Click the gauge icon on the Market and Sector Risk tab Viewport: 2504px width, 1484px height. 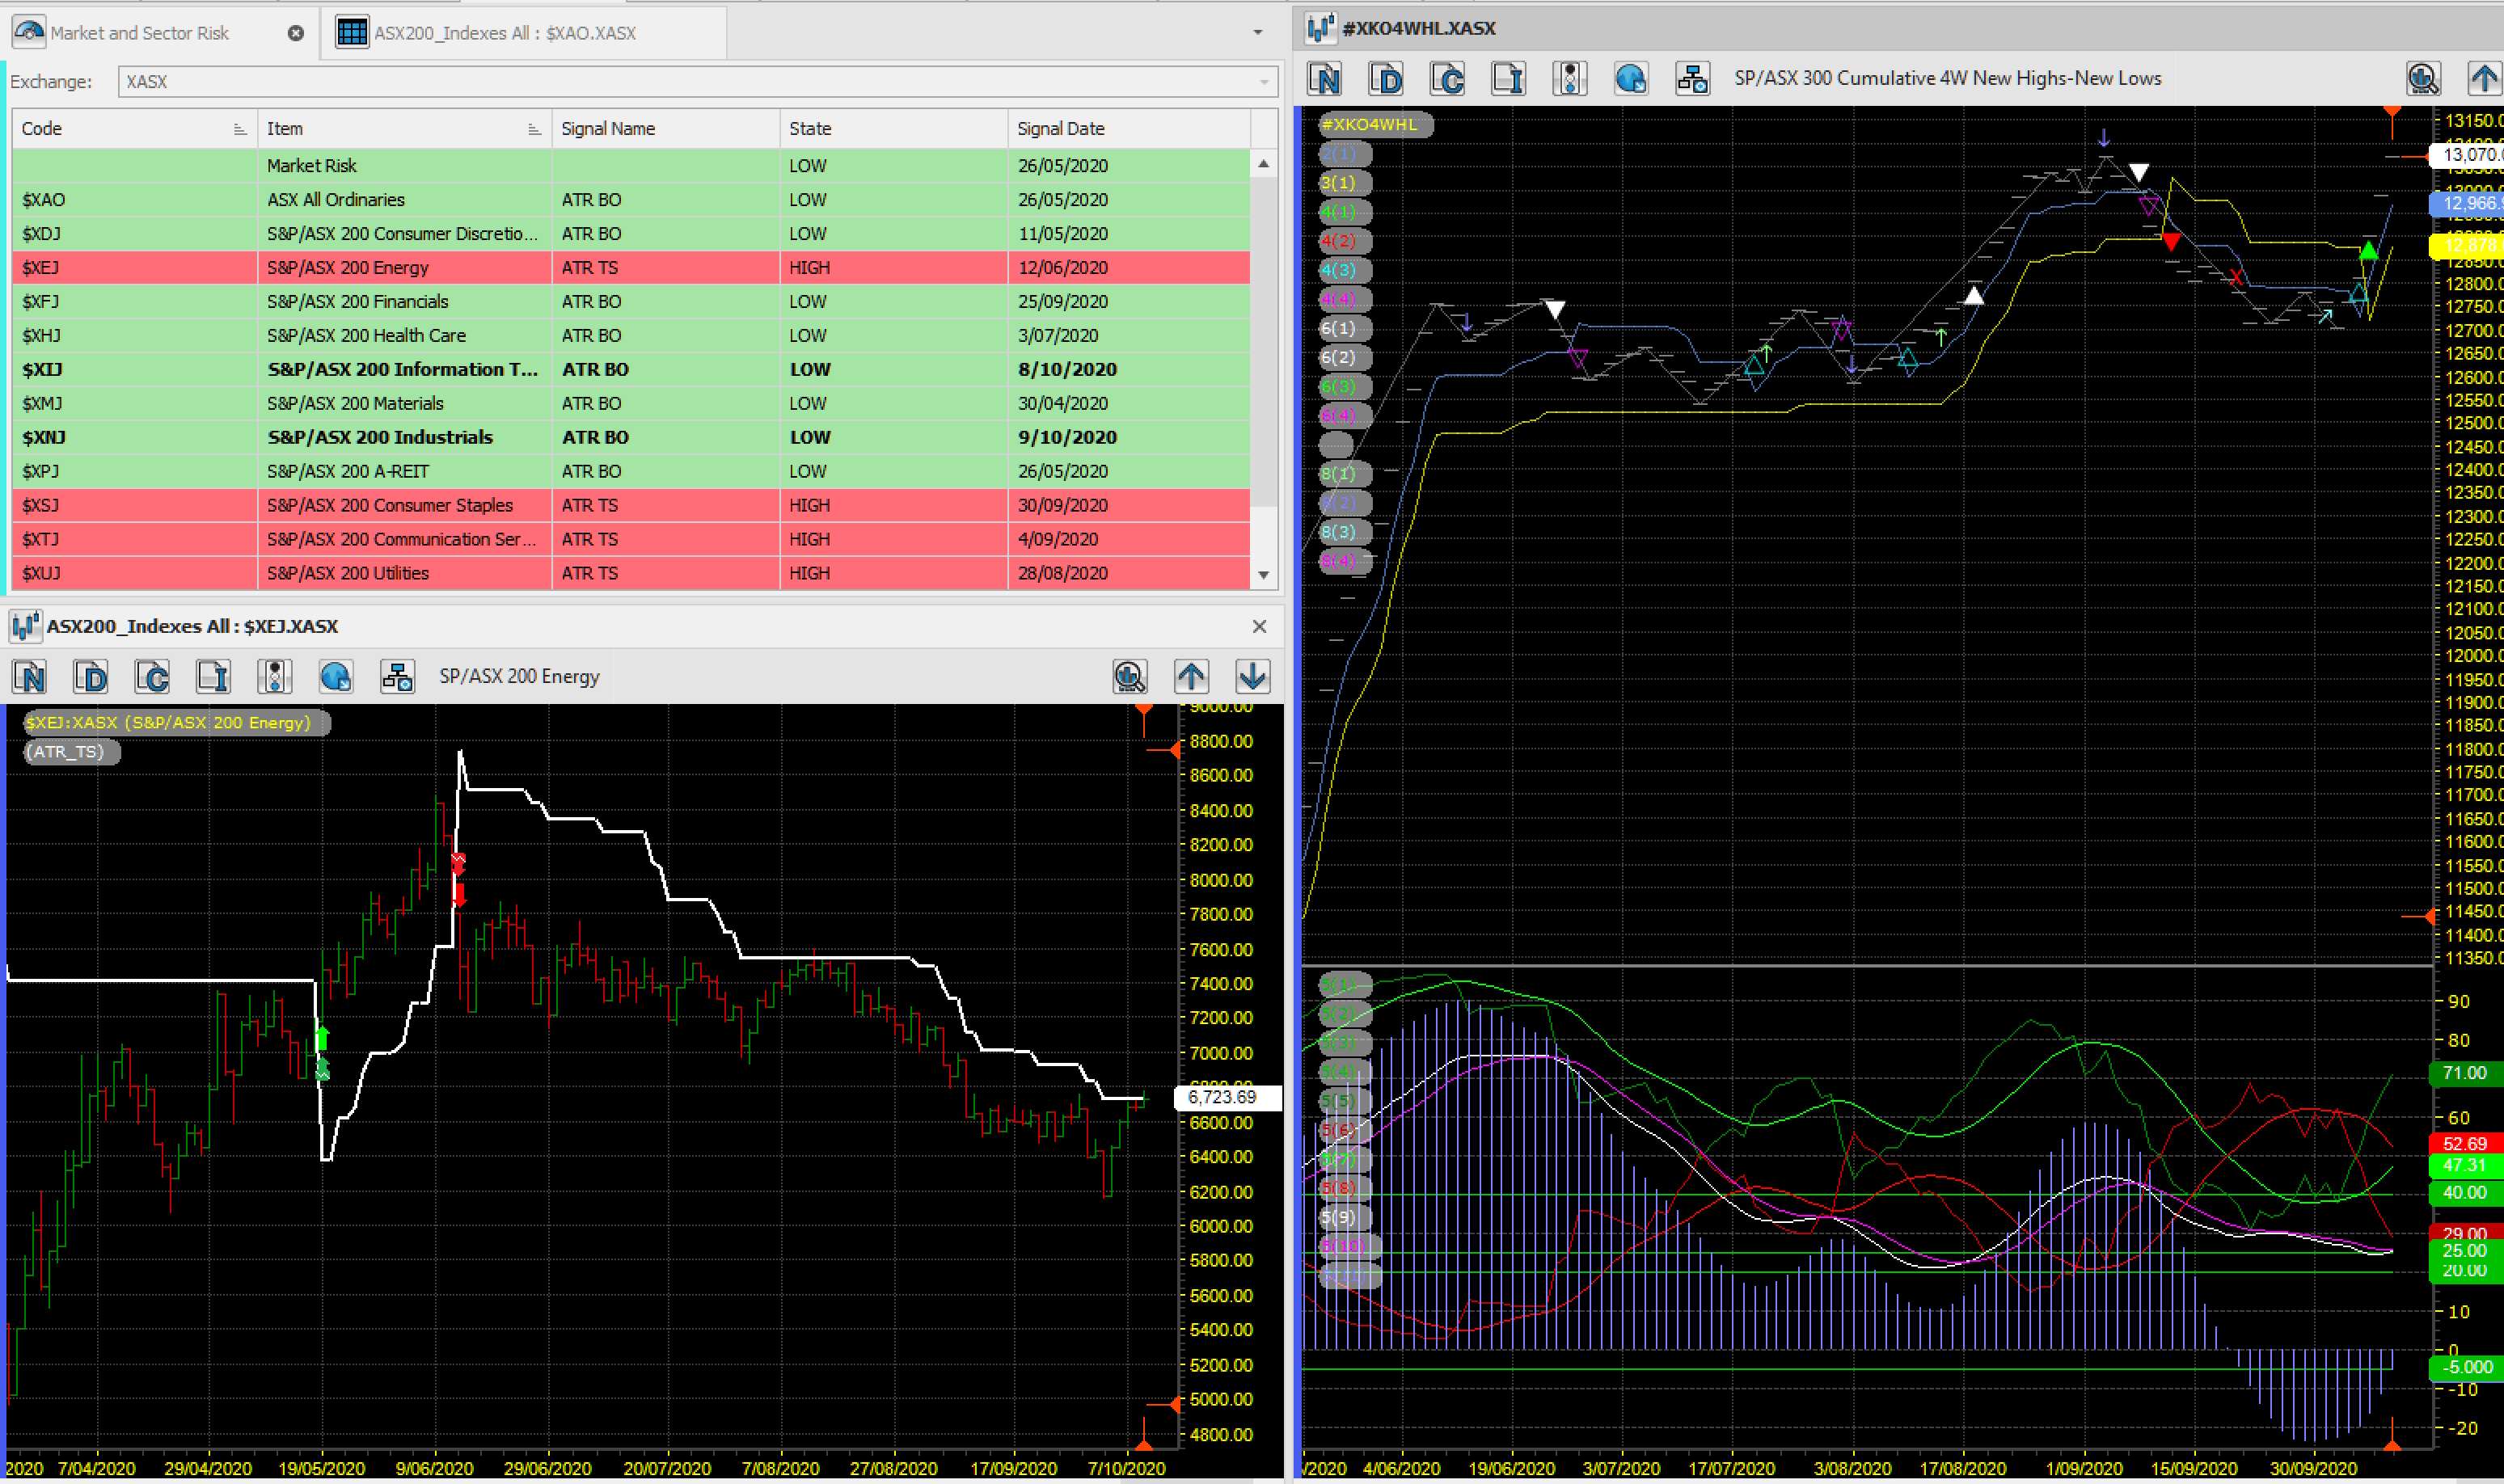click(x=28, y=32)
